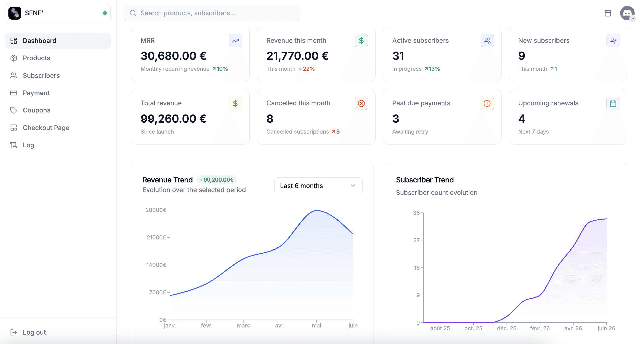Click the Awaiting retry label
Screen dimensions: 641x344
[410, 132]
